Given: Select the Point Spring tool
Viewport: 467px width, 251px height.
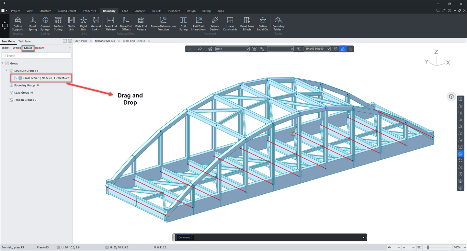Looking at the screenshot, I should click(x=33, y=24).
